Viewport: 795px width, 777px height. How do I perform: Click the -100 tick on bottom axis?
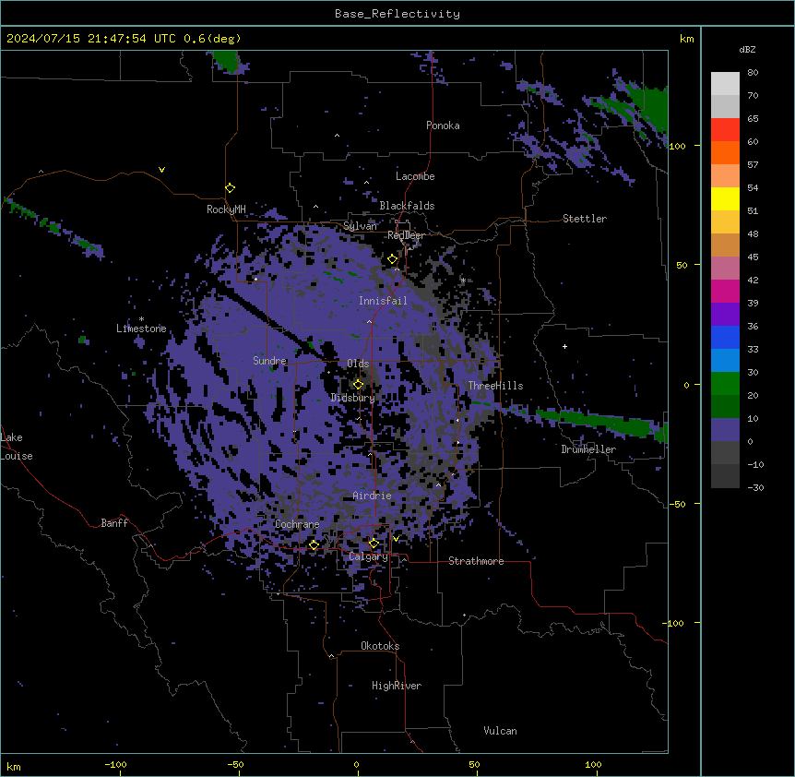coord(116,764)
